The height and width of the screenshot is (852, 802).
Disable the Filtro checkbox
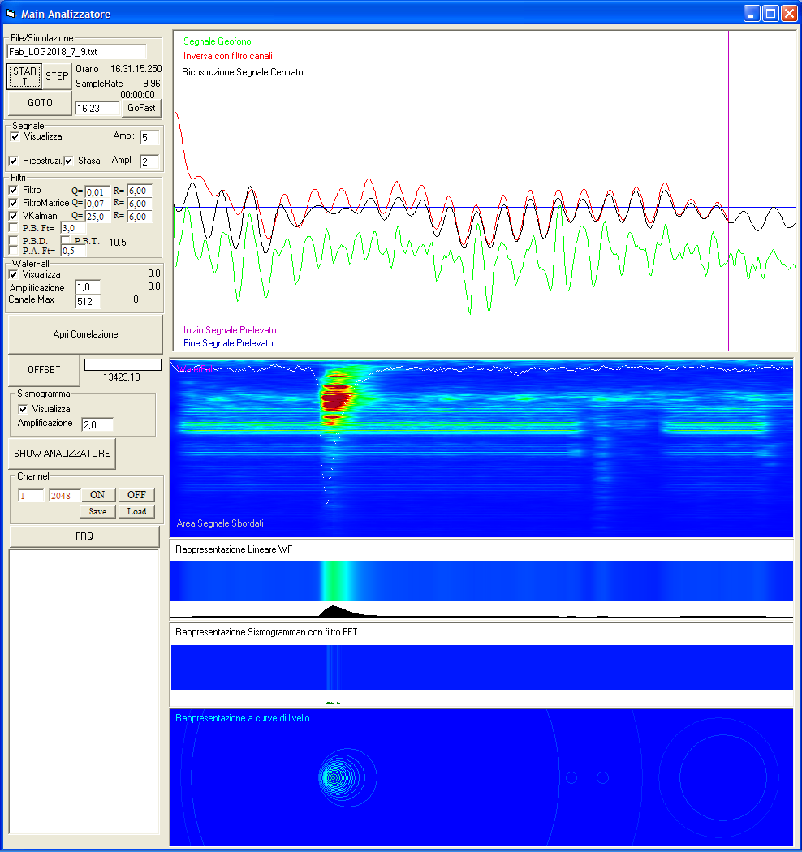tap(14, 190)
